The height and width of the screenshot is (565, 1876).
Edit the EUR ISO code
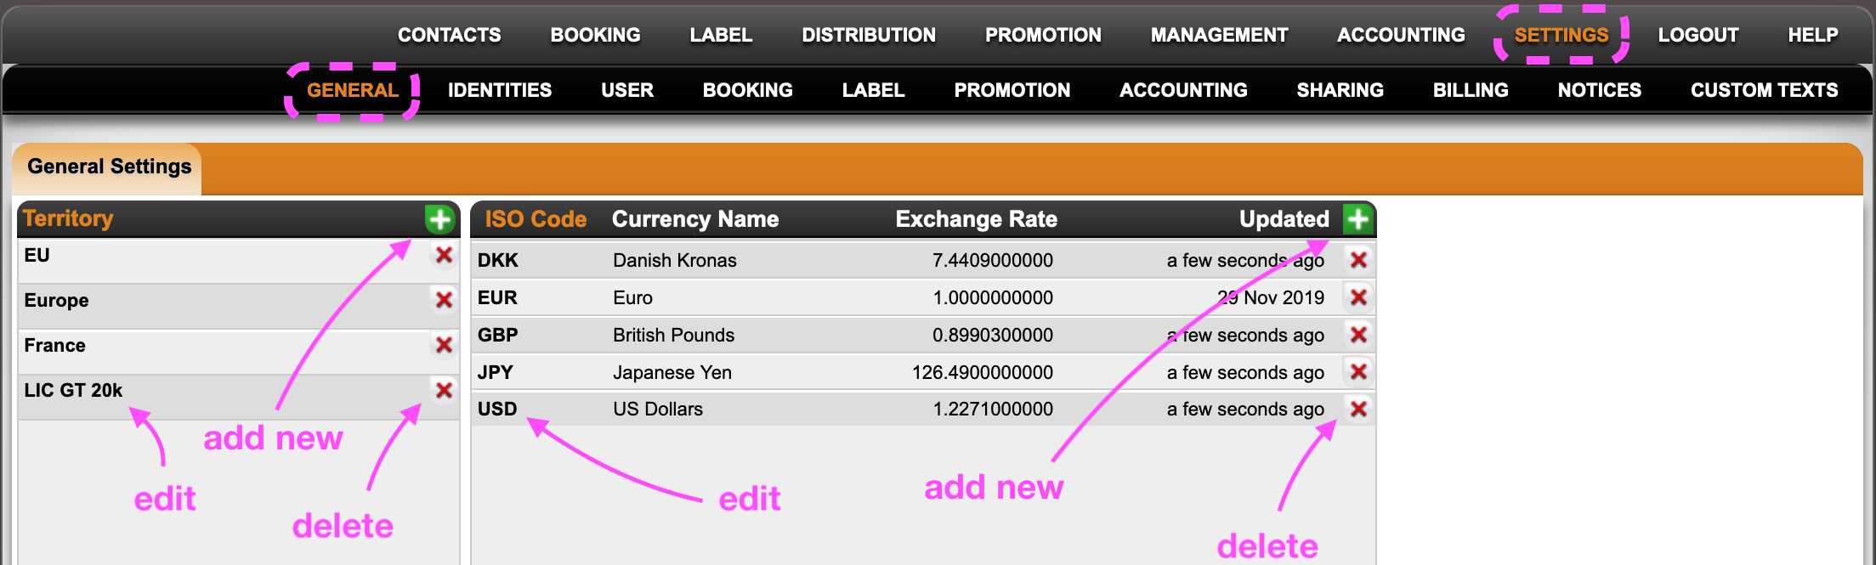[x=497, y=297]
